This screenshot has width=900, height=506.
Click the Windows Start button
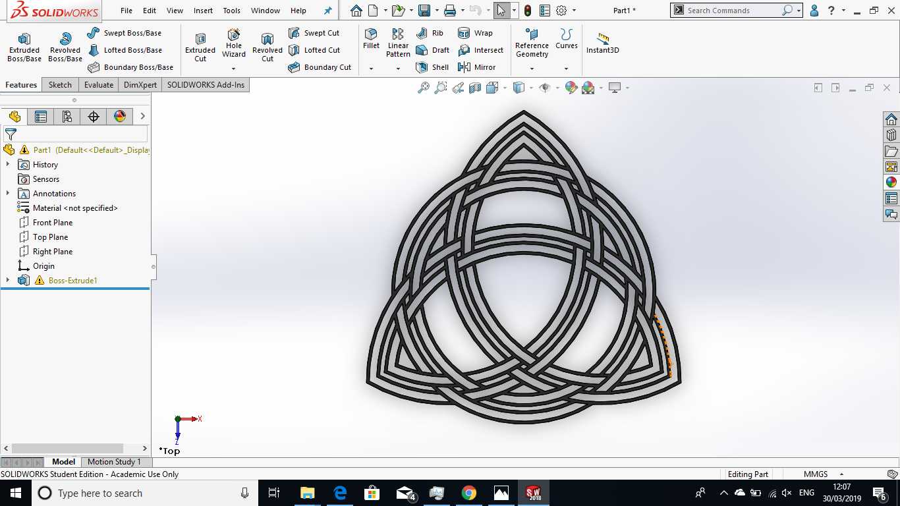click(x=16, y=493)
